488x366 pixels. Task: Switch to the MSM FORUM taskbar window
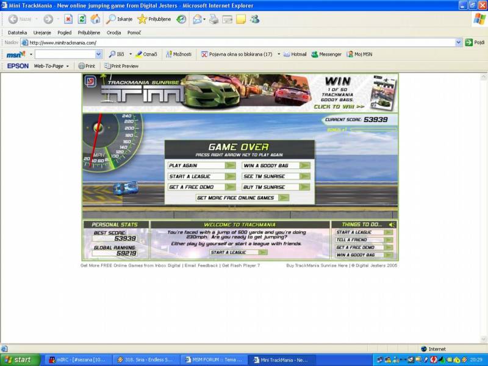pyautogui.click(x=214, y=360)
